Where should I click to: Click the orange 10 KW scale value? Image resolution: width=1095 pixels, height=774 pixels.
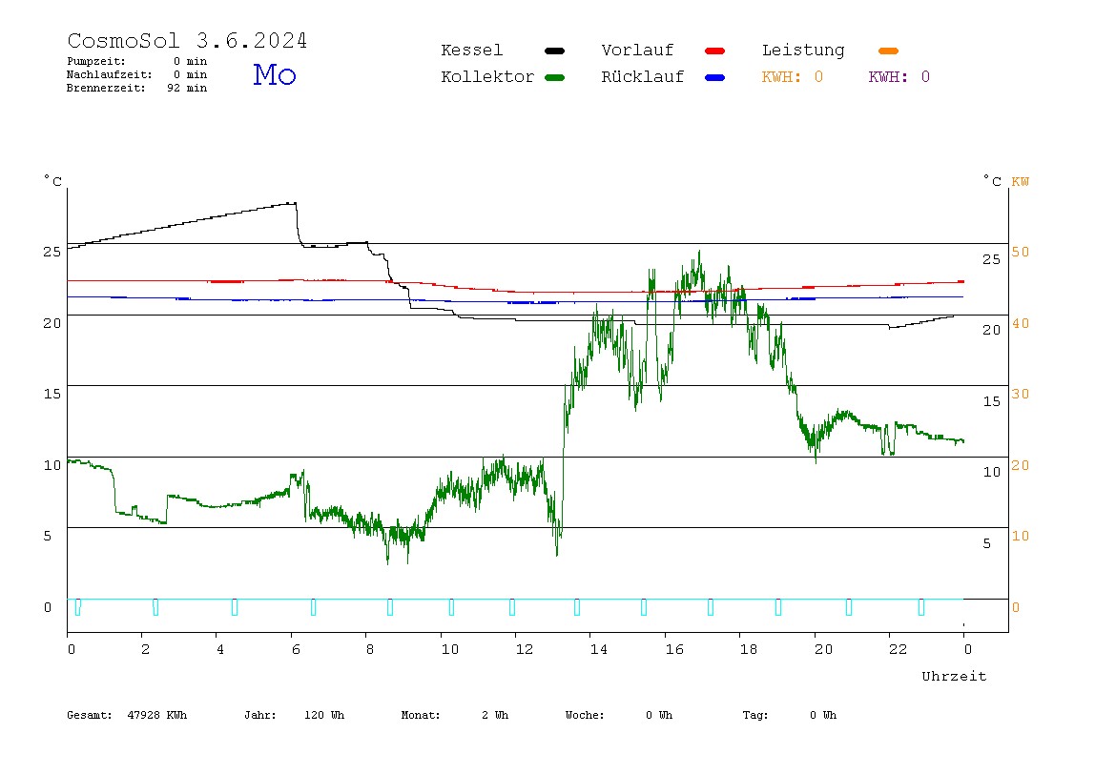point(1021,536)
